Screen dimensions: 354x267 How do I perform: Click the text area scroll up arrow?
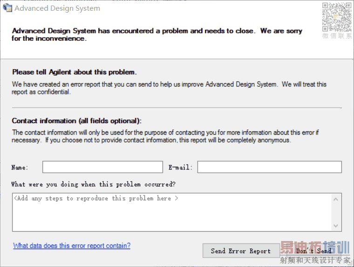(x=336, y=199)
